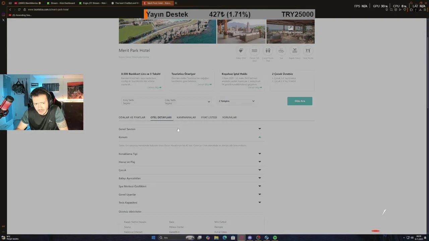Click the Haritada Göster map link
Image resolution: width=429 pixels, height=241 pixels.
[x=141, y=57]
